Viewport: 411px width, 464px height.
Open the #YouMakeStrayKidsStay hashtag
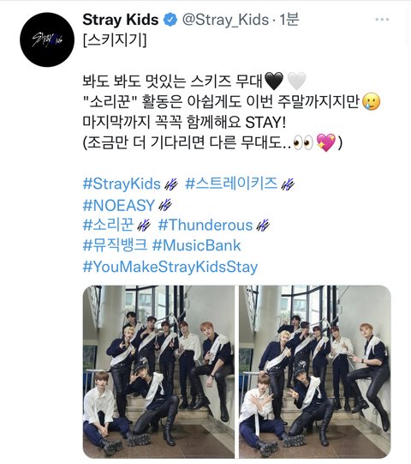[x=170, y=267]
